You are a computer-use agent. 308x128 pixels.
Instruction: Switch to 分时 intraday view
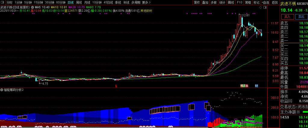[x=9, y=2]
